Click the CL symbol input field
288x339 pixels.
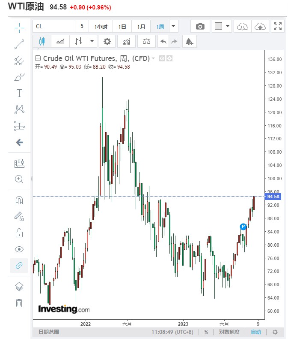coord(54,26)
